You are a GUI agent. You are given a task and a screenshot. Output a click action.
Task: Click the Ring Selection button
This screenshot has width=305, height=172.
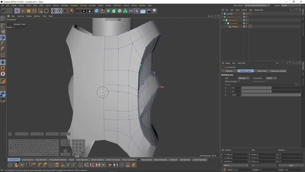[41, 160]
